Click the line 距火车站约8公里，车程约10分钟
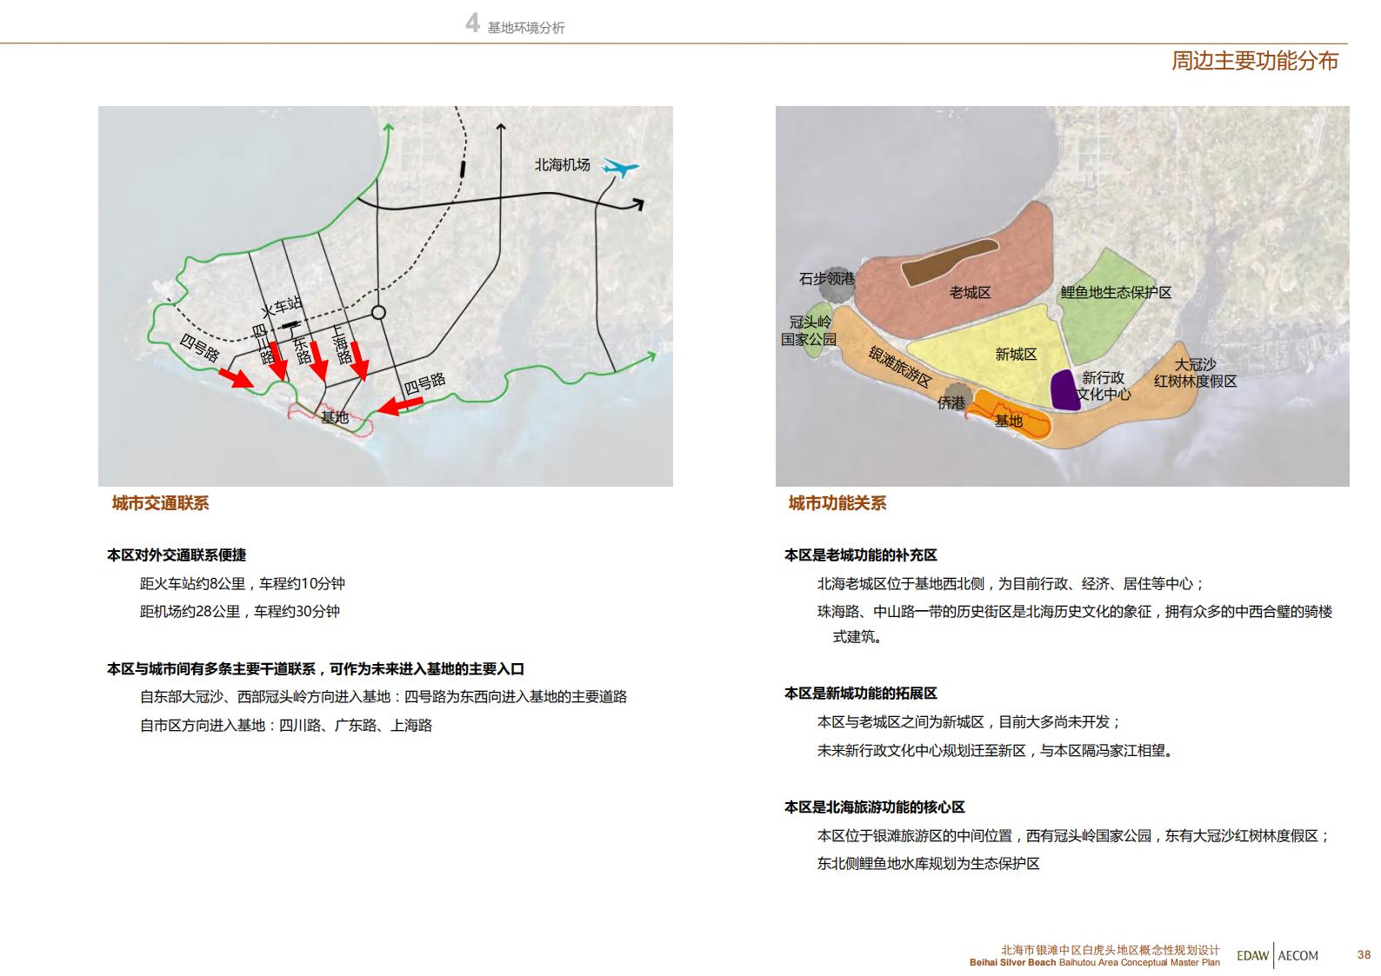 243,583
